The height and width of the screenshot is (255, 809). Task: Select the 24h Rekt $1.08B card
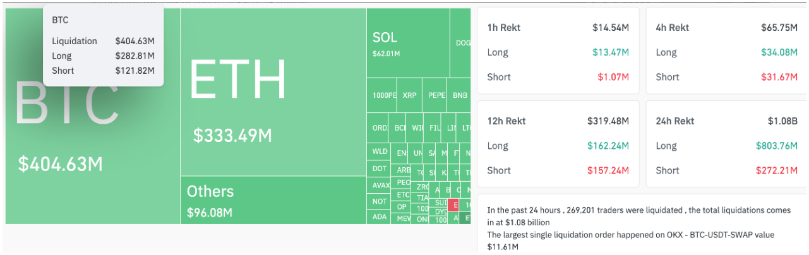(x=726, y=144)
